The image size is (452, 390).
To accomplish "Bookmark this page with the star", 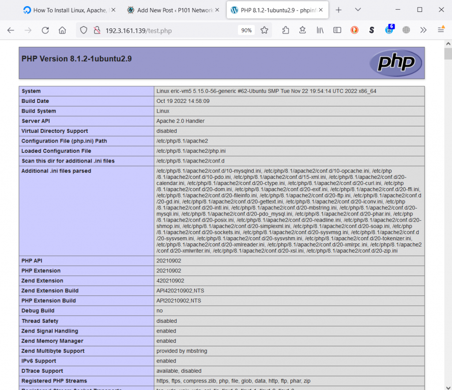I will pos(264,30).
